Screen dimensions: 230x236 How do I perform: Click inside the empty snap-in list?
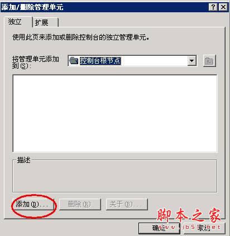point(115,113)
